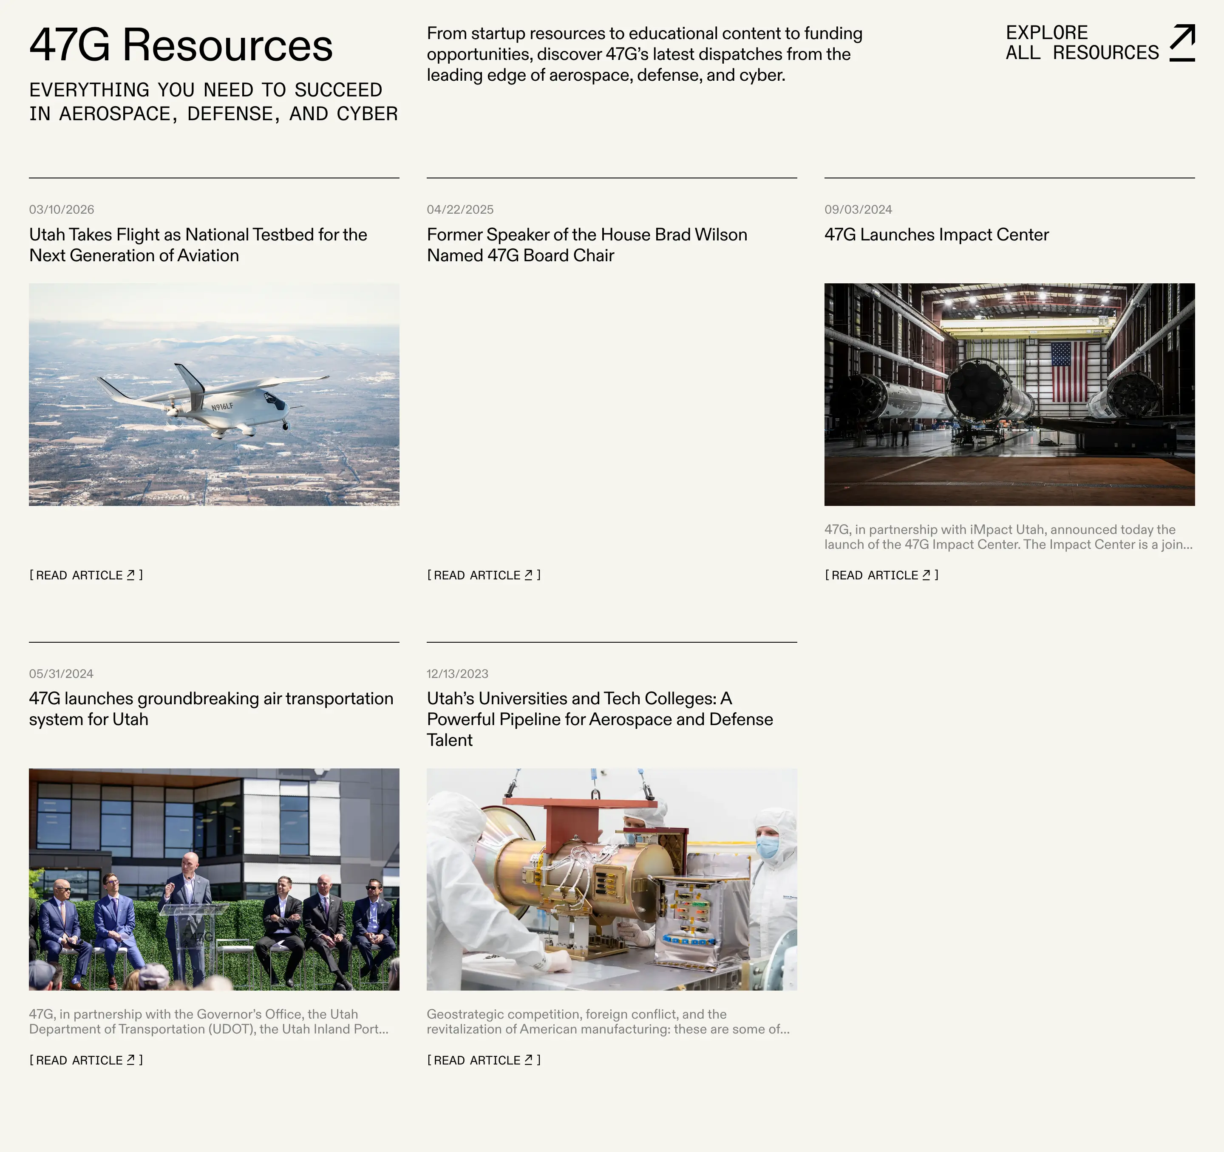
Task: Click arrow icon in Utah Takes Flight Read Article
Action: (x=130, y=575)
